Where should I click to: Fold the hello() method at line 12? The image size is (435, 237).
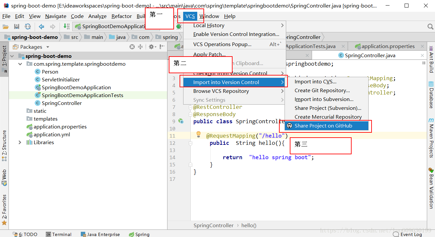tap(190, 143)
